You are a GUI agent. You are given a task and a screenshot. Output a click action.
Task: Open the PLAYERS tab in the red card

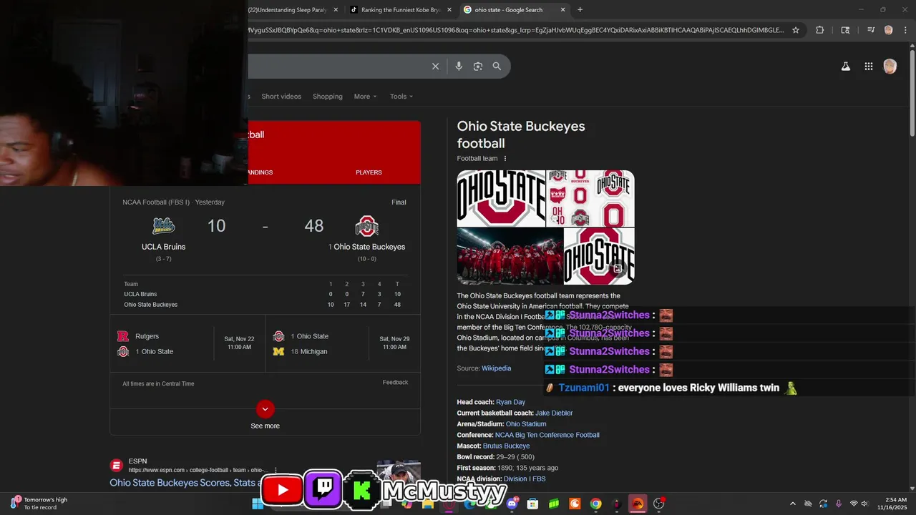point(369,172)
